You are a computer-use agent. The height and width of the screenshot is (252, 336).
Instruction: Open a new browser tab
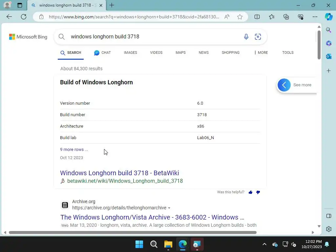112,5
